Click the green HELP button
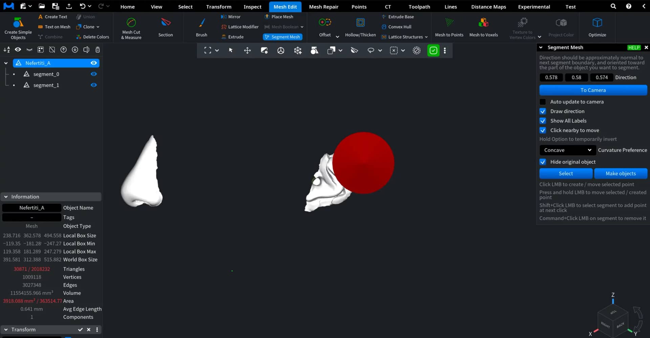 click(x=634, y=48)
